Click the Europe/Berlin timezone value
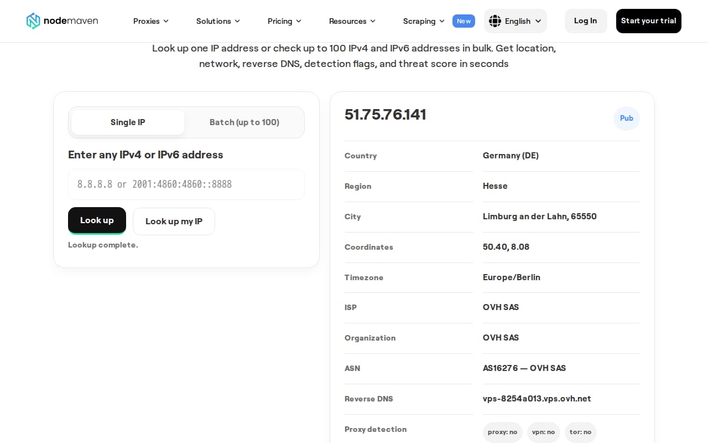 tap(512, 277)
